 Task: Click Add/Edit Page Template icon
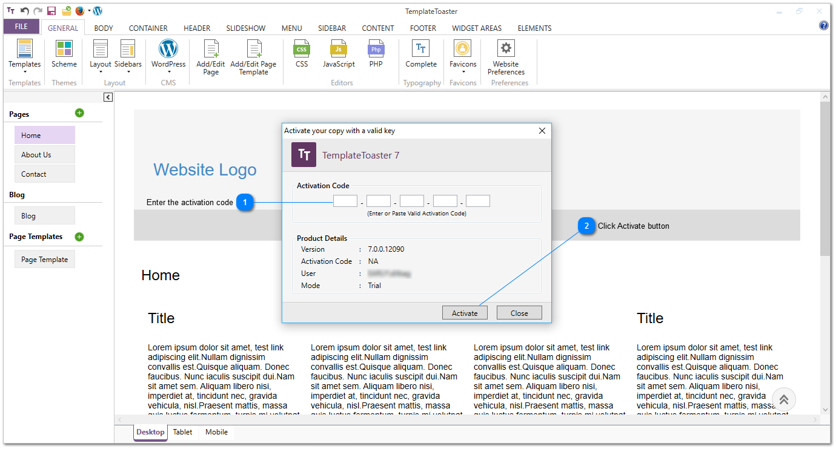254,48
